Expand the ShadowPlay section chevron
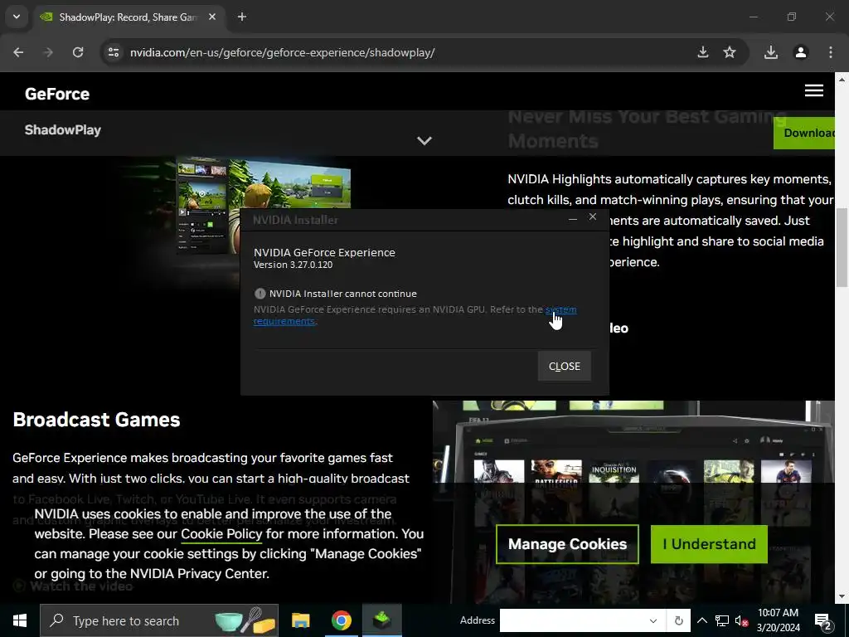 tap(424, 141)
